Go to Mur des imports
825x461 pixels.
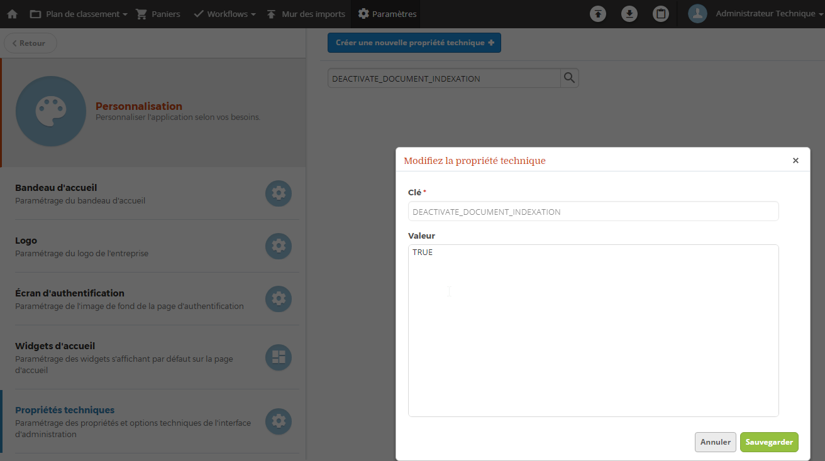coord(306,14)
